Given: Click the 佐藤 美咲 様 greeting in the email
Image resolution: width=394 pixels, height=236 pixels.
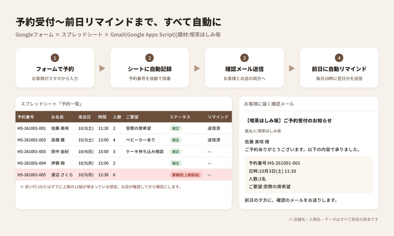Looking at the screenshot, I should click(257, 142).
